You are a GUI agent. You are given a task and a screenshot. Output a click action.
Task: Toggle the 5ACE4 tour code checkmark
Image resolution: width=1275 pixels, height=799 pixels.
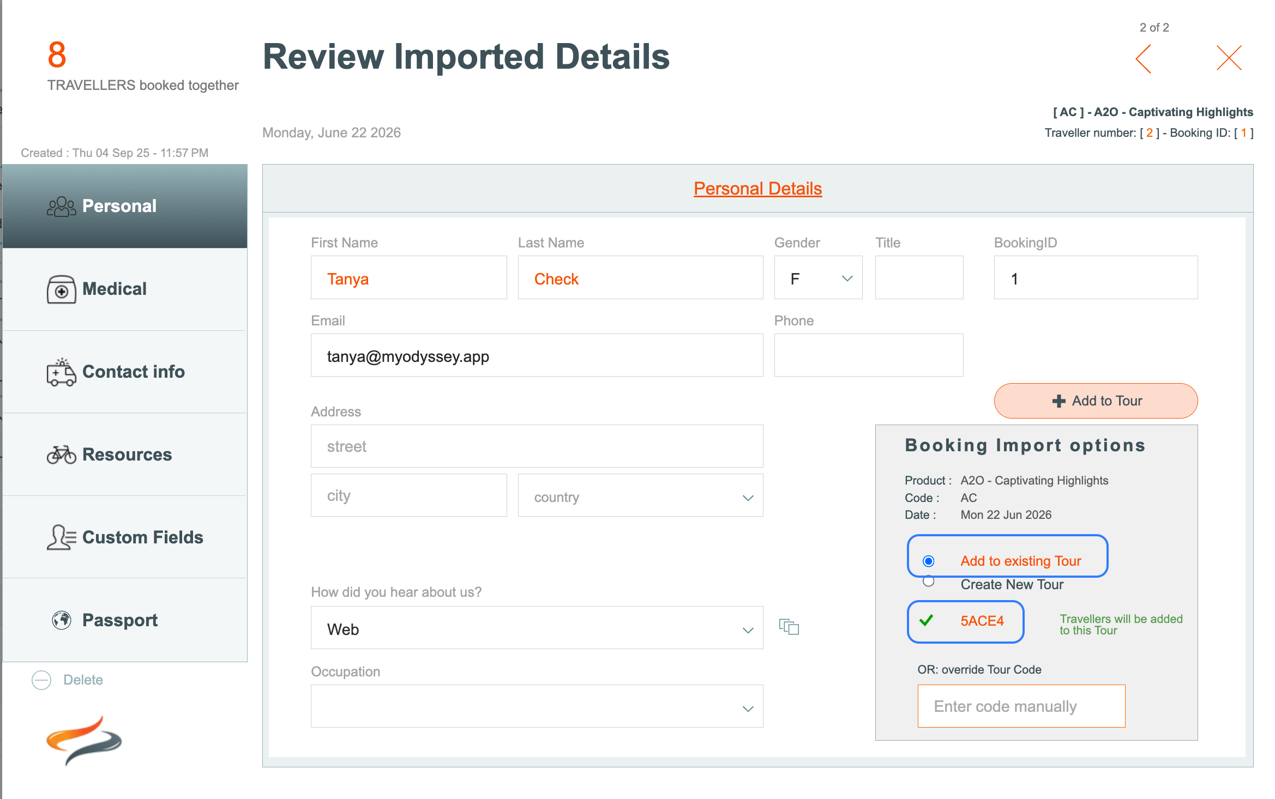(x=927, y=621)
